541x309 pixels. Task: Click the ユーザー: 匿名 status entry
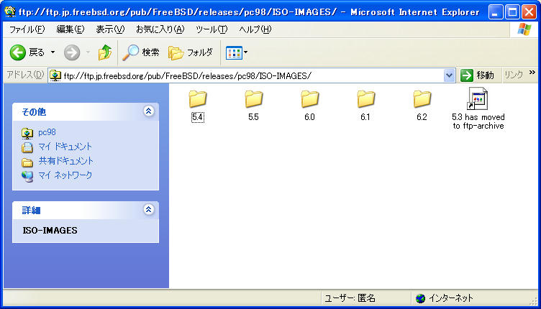350,298
